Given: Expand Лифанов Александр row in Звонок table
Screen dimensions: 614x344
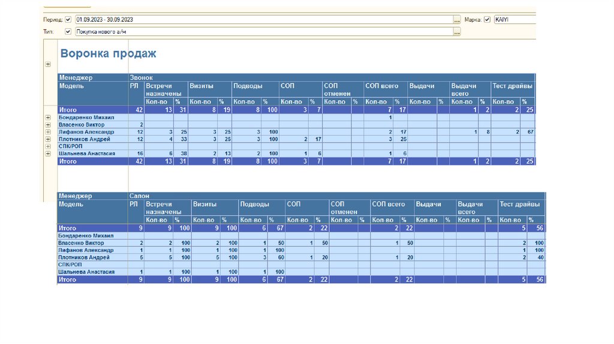Looking at the screenshot, I should coord(48,132).
